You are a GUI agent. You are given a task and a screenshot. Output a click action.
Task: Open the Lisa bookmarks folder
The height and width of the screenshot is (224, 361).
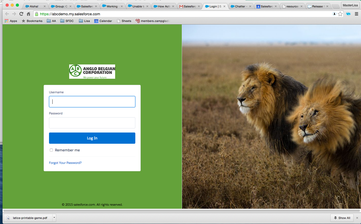click(x=84, y=21)
